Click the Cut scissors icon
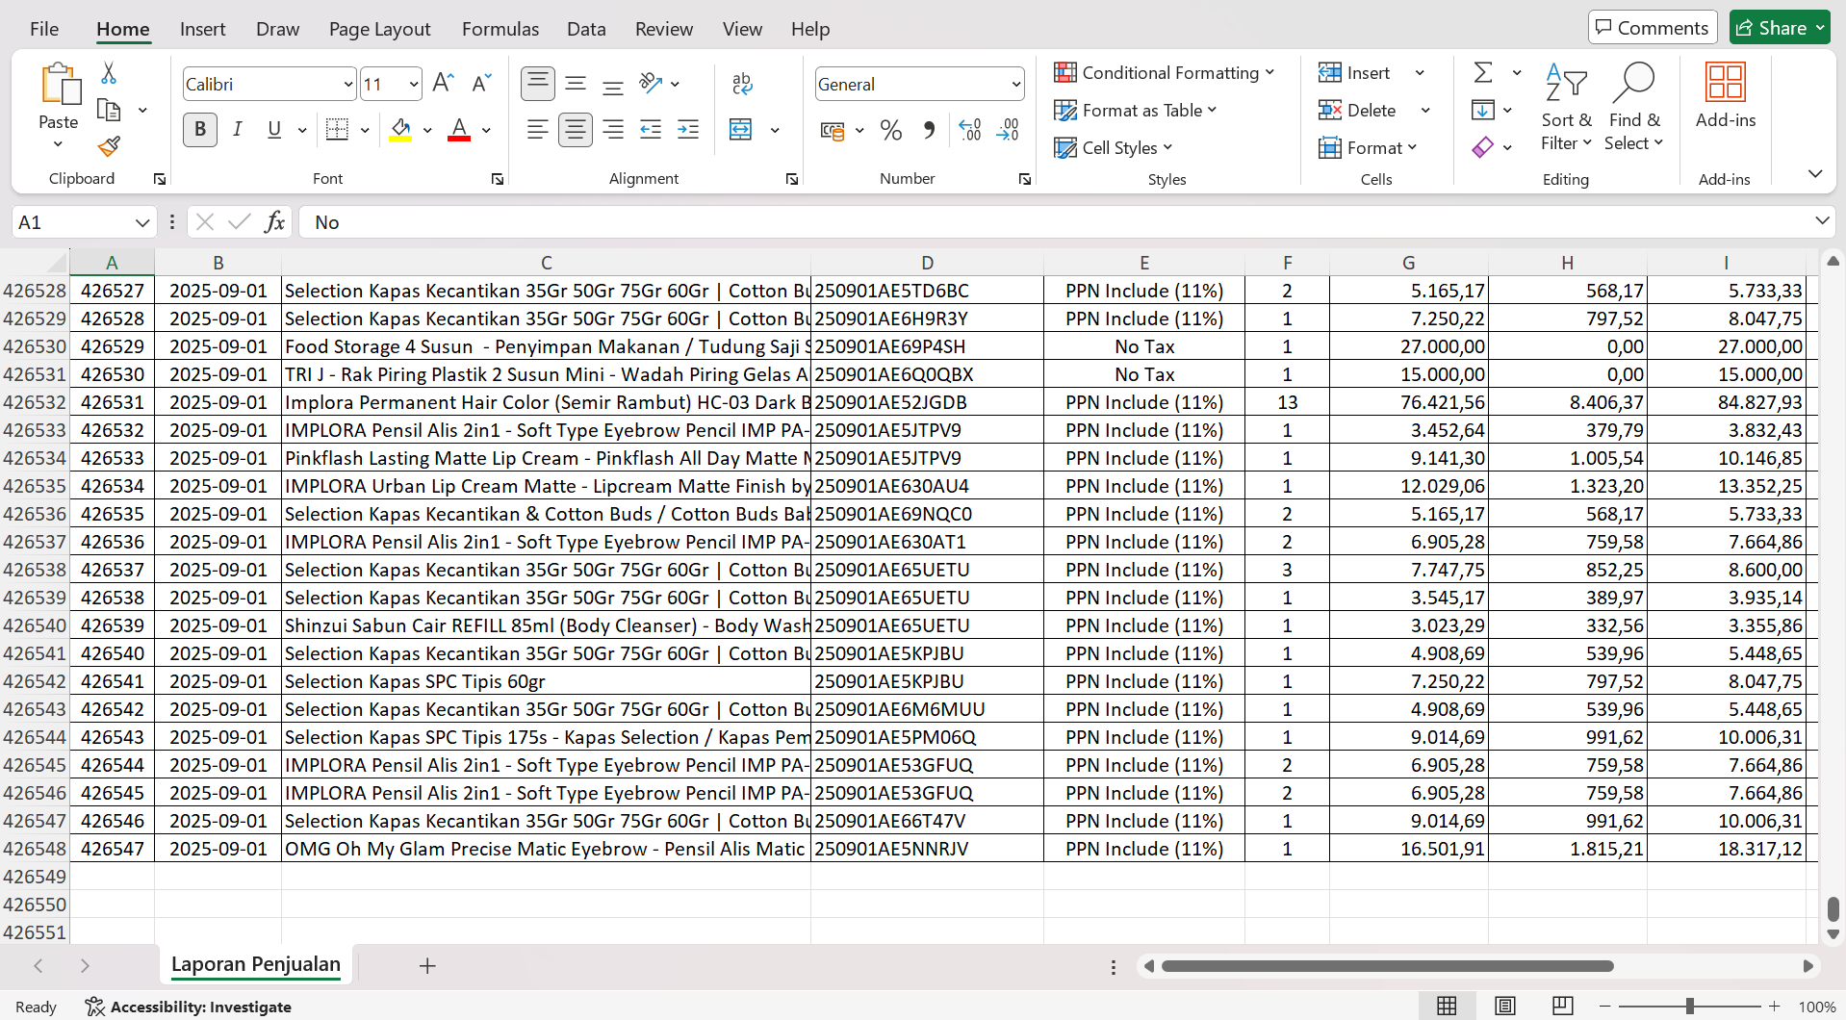Viewport: 1846px width, 1020px height. [109, 73]
